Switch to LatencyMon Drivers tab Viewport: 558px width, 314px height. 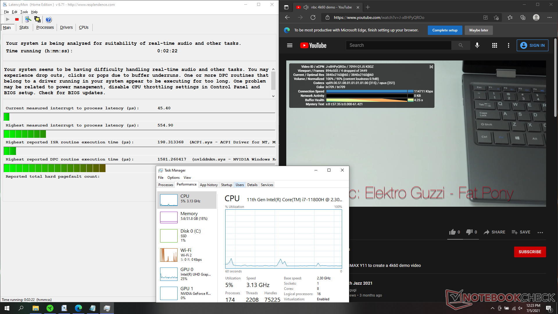tap(66, 27)
